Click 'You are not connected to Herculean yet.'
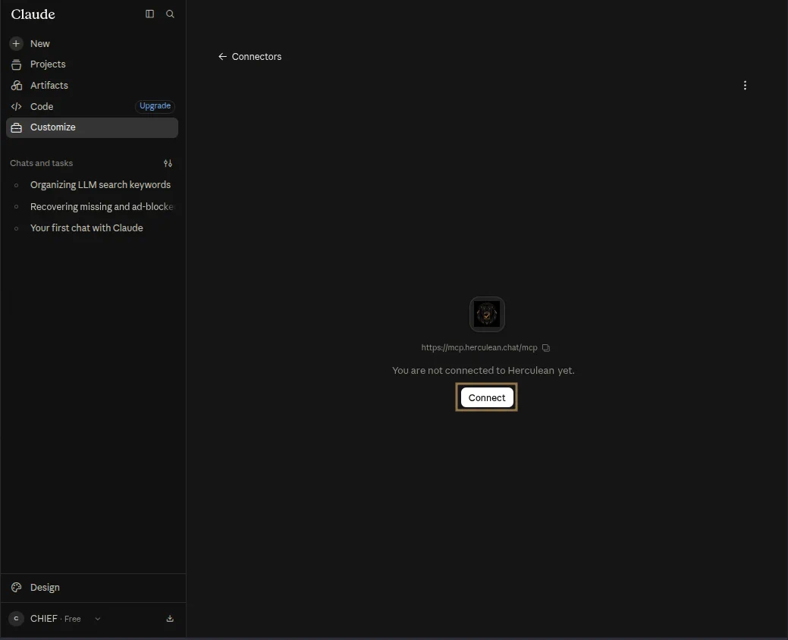Image resolution: width=788 pixels, height=640 pixels. tap(483, 371)
